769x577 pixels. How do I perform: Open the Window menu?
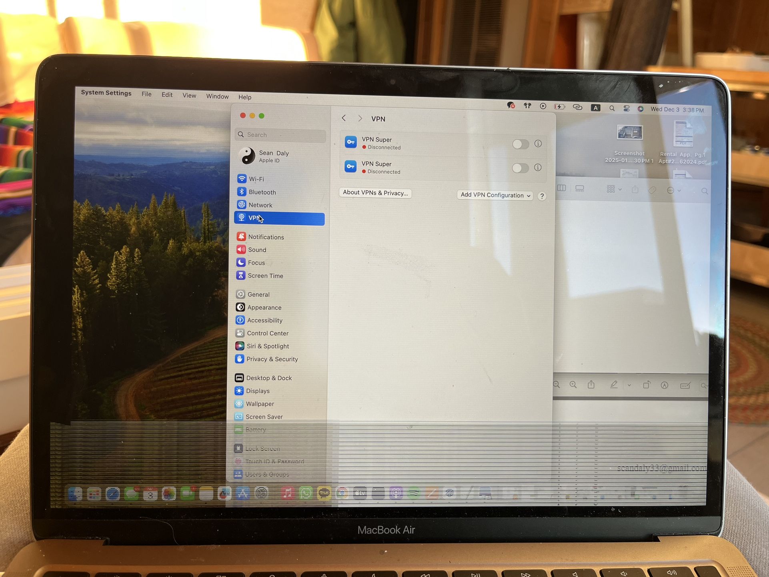coord(217,96)
